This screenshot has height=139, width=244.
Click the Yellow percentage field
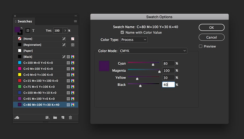(169, 77)
